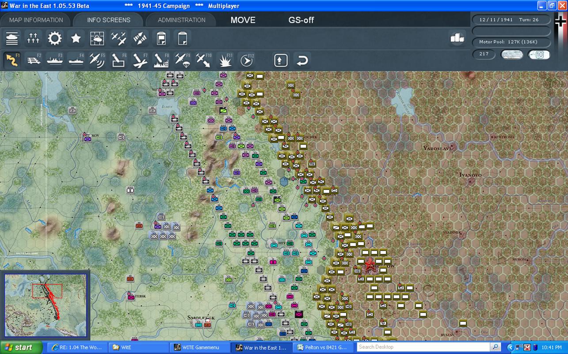Click the red Moscow star on map

click(370, 265)
